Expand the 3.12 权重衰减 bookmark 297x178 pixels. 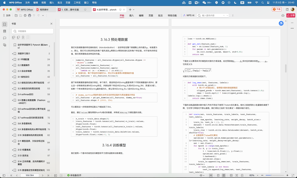[12, 150]
